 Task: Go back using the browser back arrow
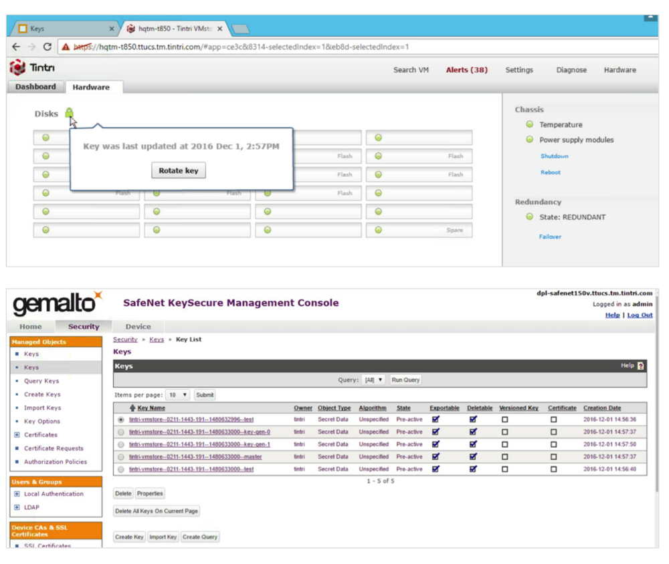click(x=16, y=47)
